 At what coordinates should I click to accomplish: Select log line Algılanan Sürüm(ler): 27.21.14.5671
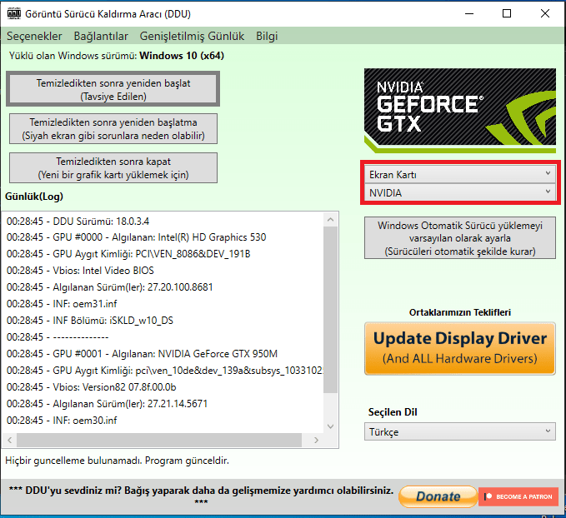tap(108, 404)
